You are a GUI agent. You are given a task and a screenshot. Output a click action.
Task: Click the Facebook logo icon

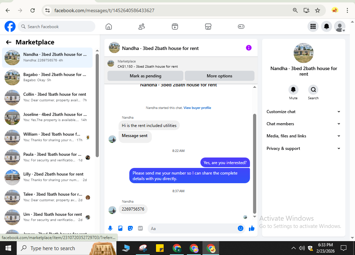pyautogui.click(x=10, y=26)
